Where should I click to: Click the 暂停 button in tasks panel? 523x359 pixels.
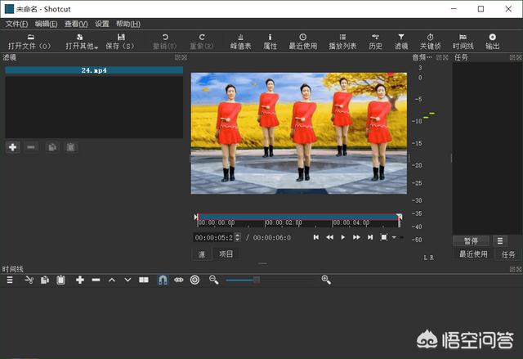471,241
